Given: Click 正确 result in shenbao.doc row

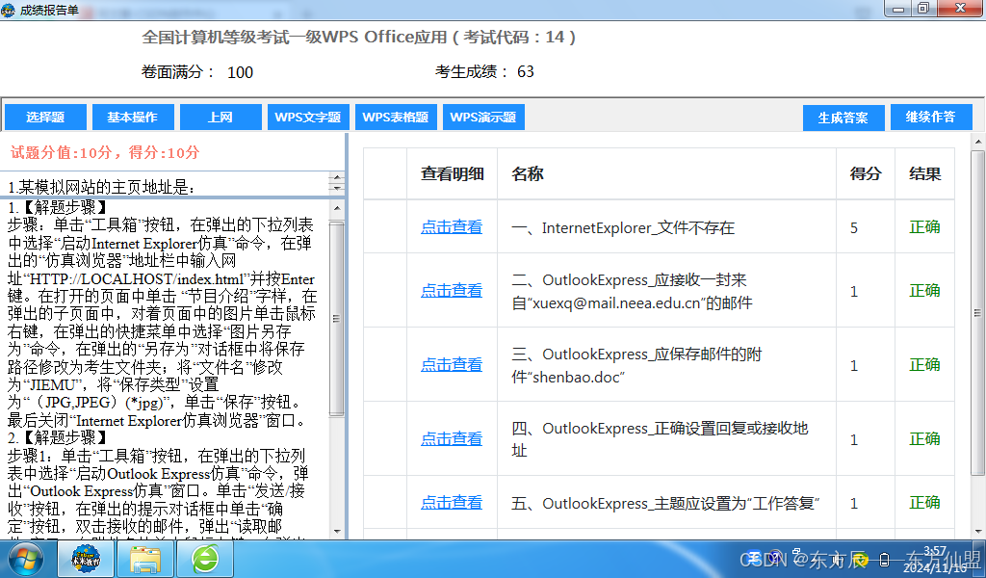Looking at the screenshot, I should (x=925, y=365).
